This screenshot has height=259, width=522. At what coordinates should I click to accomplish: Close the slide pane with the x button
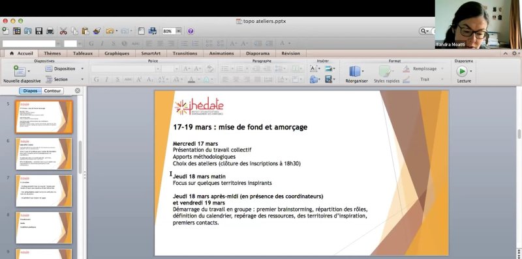click(x=78, y=90)
